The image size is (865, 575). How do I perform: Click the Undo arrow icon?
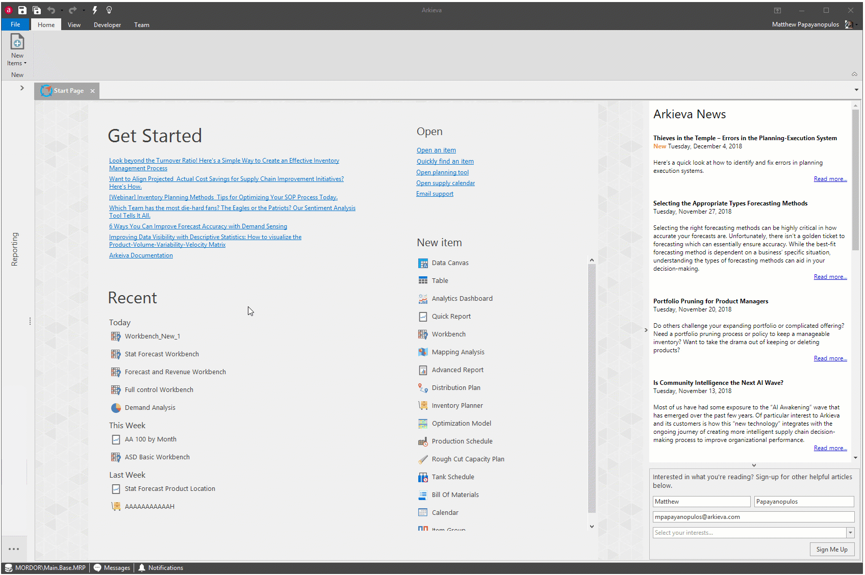coord(51,10)
